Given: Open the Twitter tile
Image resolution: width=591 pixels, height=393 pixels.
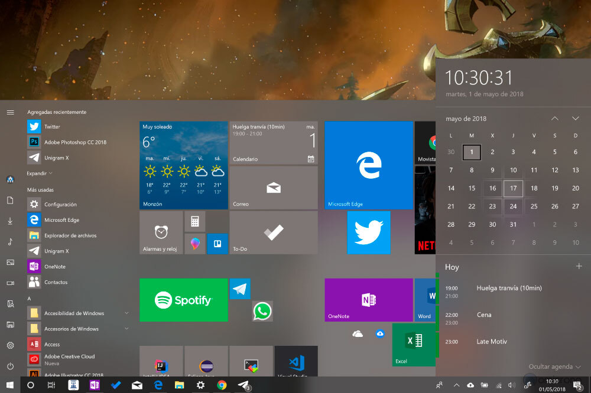Looking at the screenshot, I should (x=369, y=232).
